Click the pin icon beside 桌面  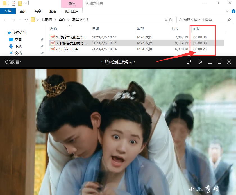[42, 40]
